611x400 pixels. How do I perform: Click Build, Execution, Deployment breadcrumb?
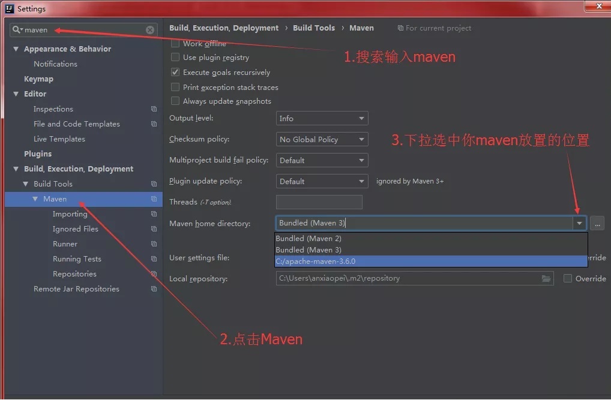point(224,28)
